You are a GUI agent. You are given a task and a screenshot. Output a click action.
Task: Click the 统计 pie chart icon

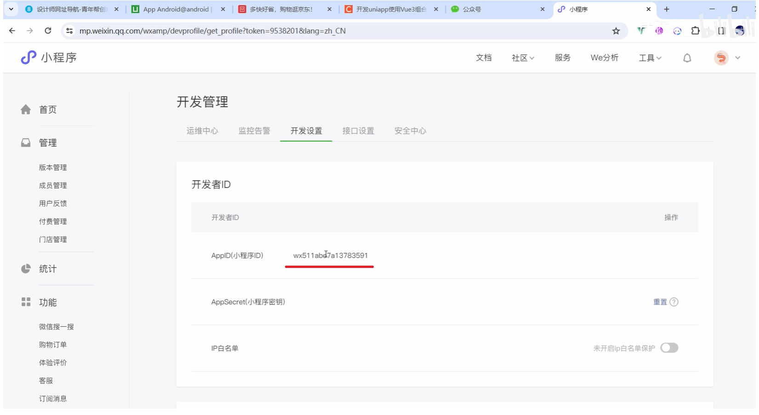pos(26,269)
